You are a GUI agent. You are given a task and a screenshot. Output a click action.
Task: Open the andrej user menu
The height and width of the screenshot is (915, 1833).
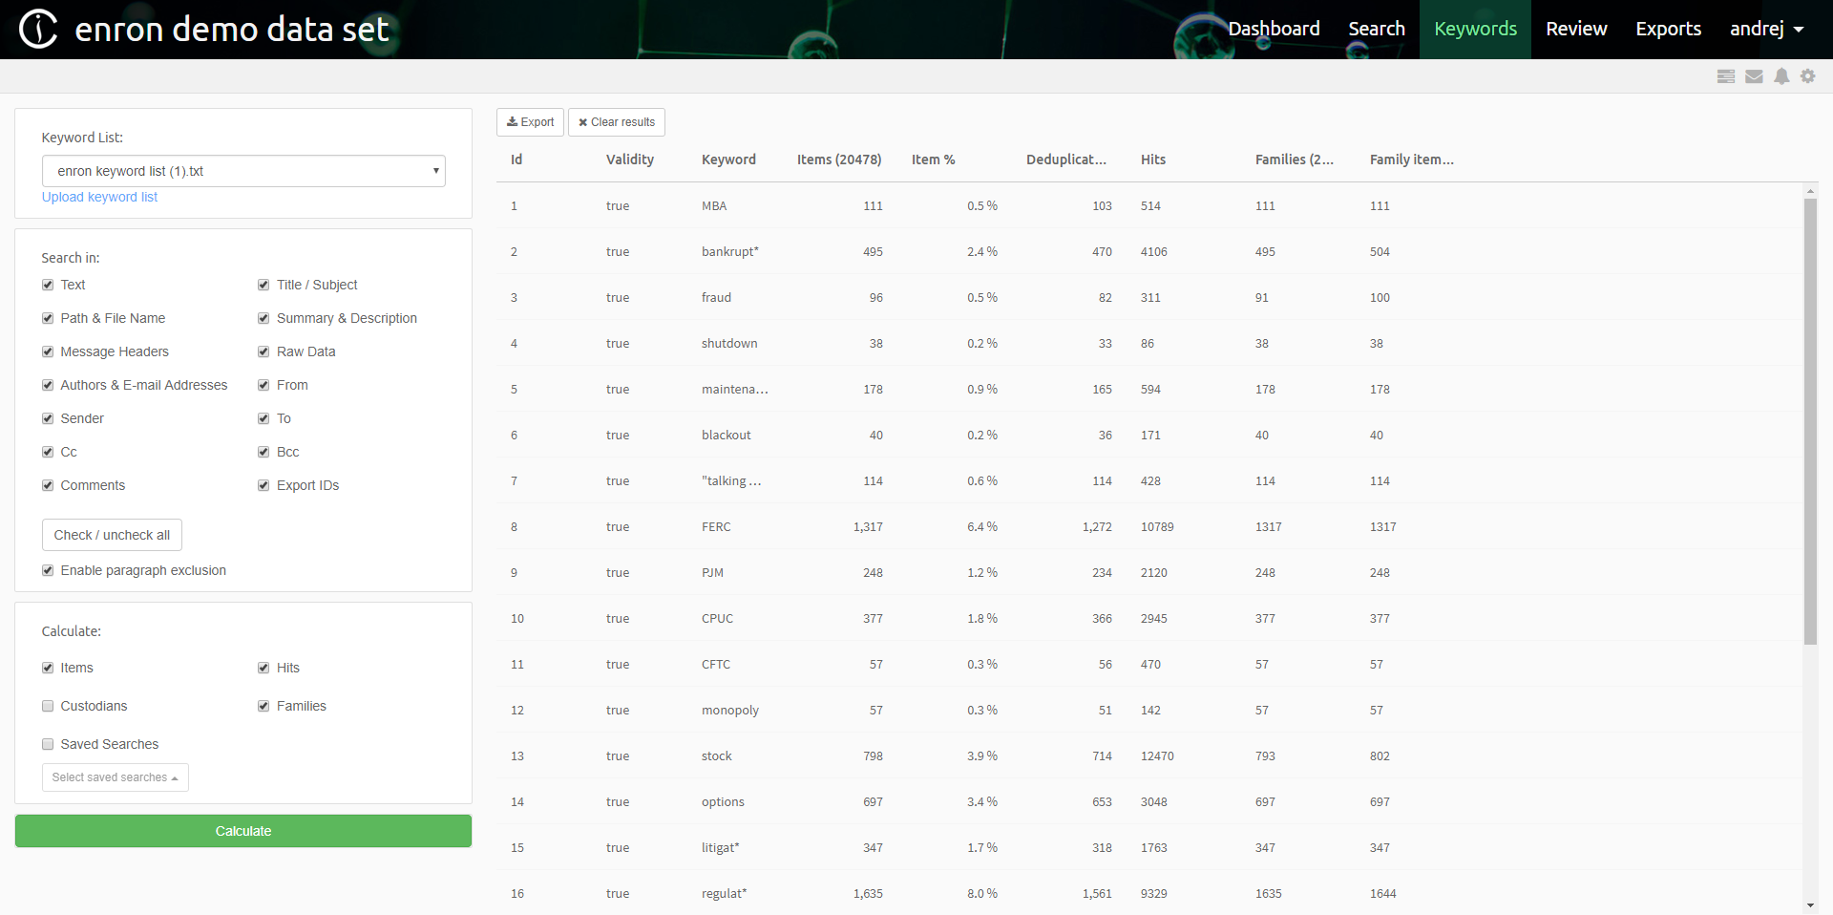(1766, 29)
